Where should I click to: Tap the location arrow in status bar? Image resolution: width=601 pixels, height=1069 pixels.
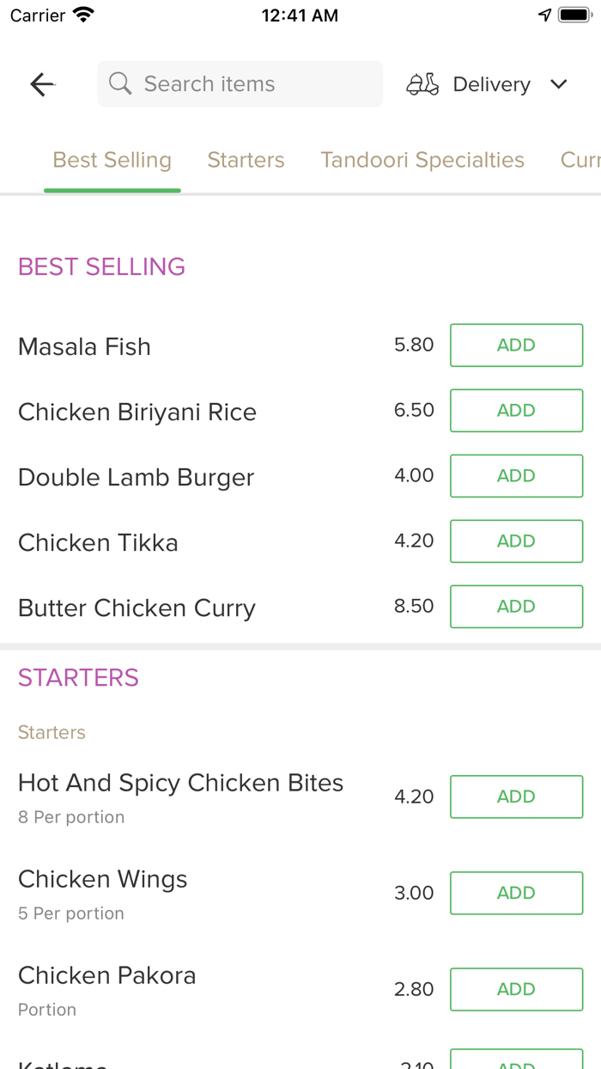tap(544, 15)
